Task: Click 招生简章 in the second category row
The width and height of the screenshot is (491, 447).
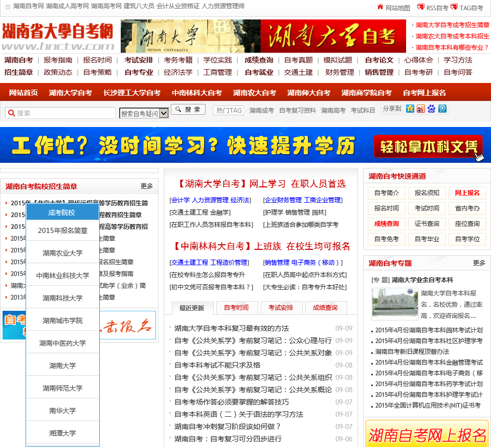Action: pos(18,72)
